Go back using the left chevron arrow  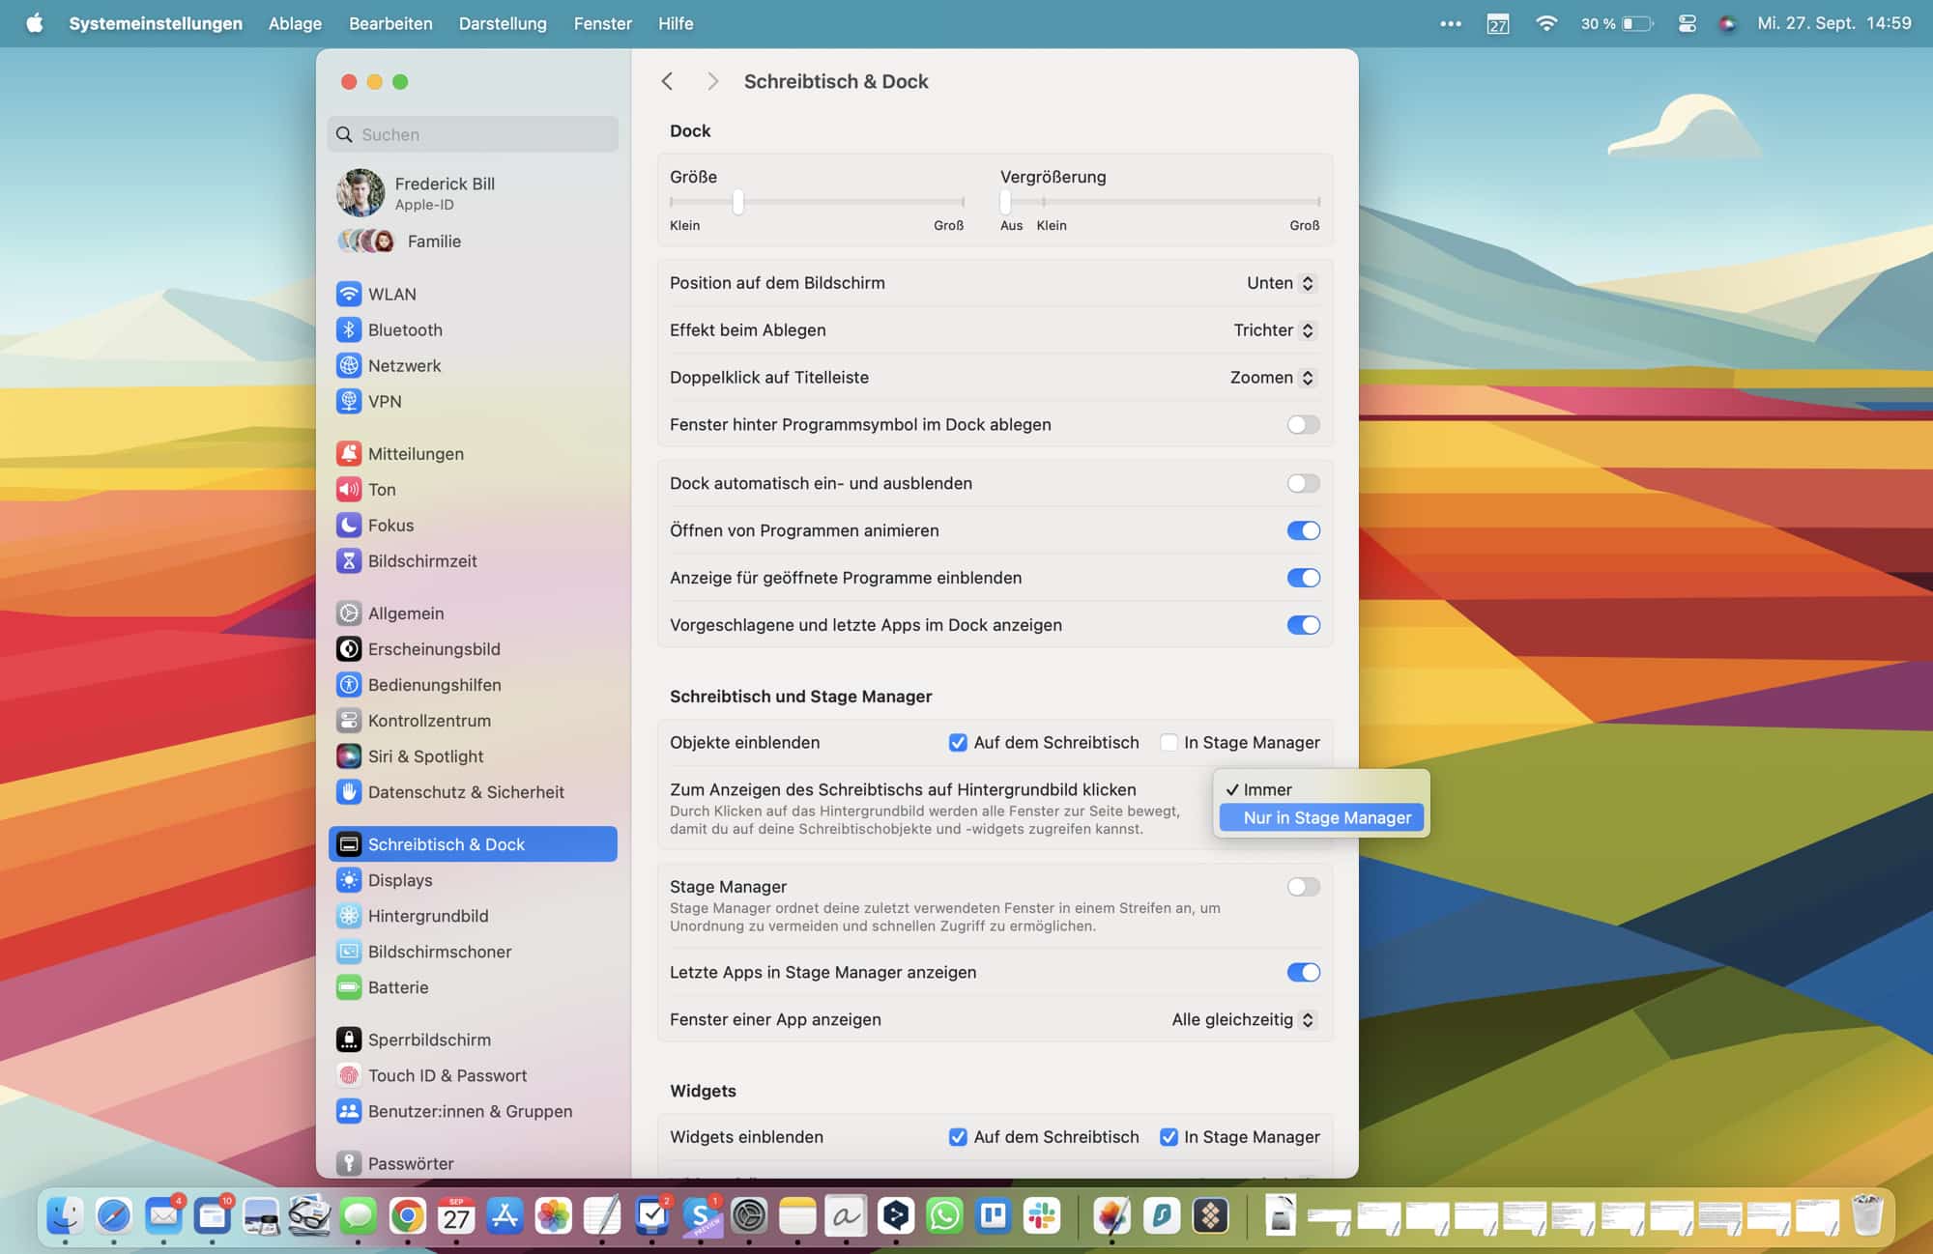click(667, 81)
